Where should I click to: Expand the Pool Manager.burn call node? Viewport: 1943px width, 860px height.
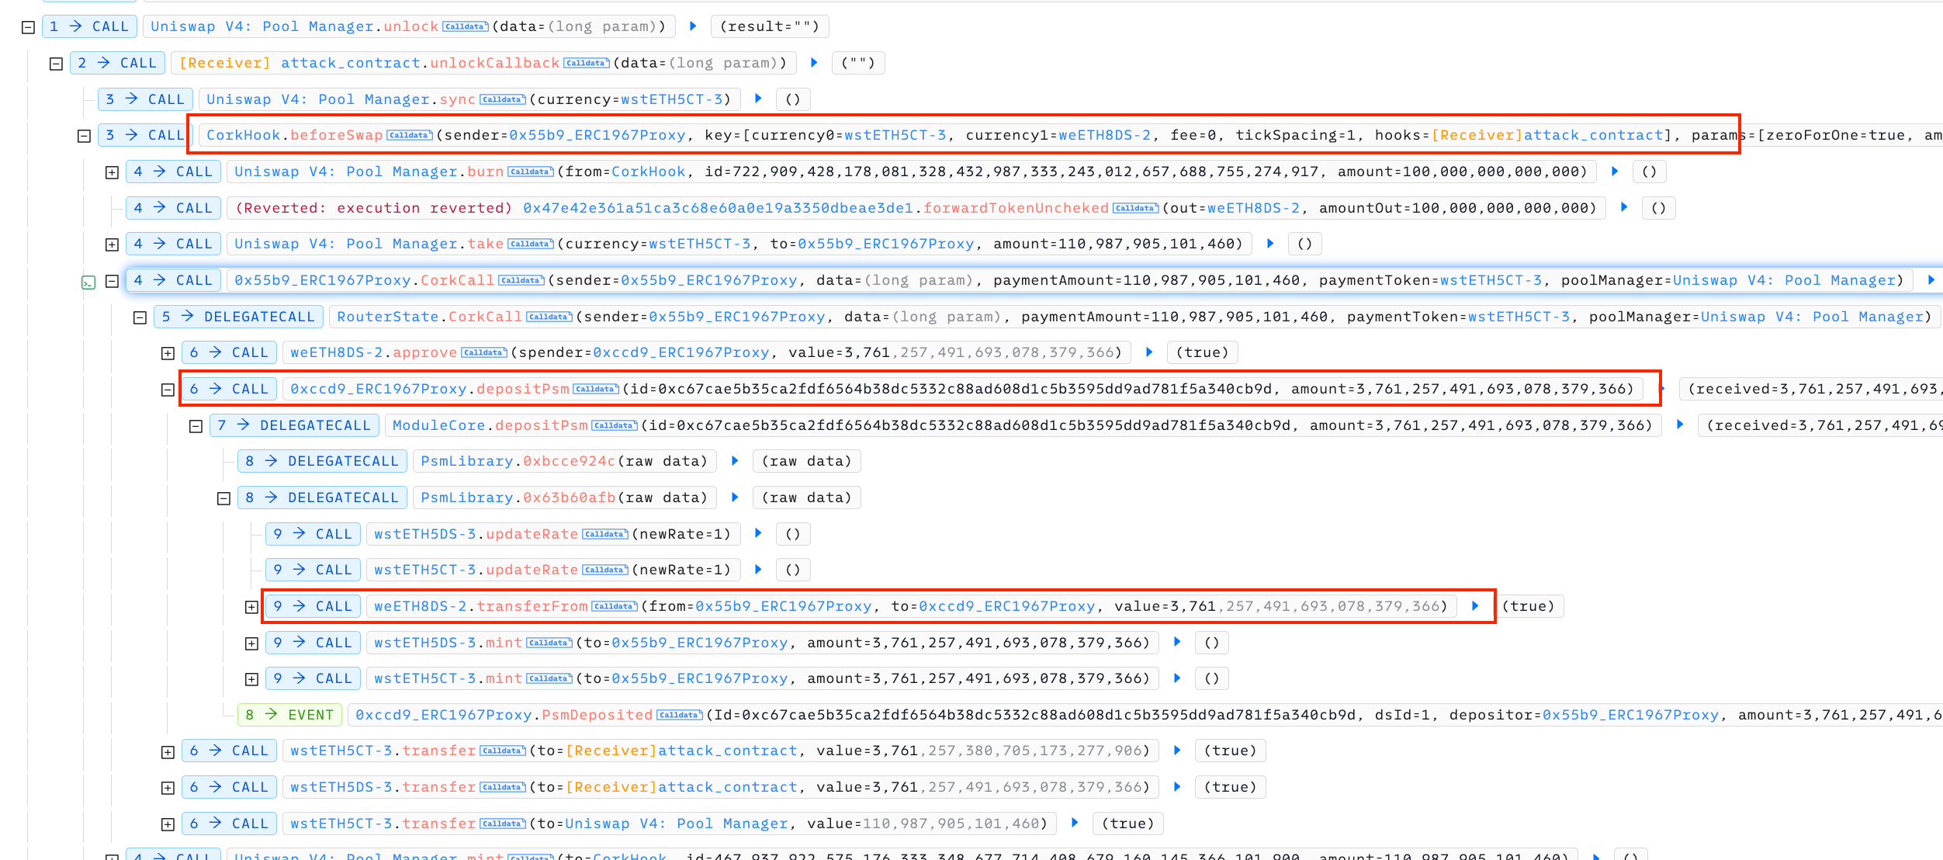112,172
